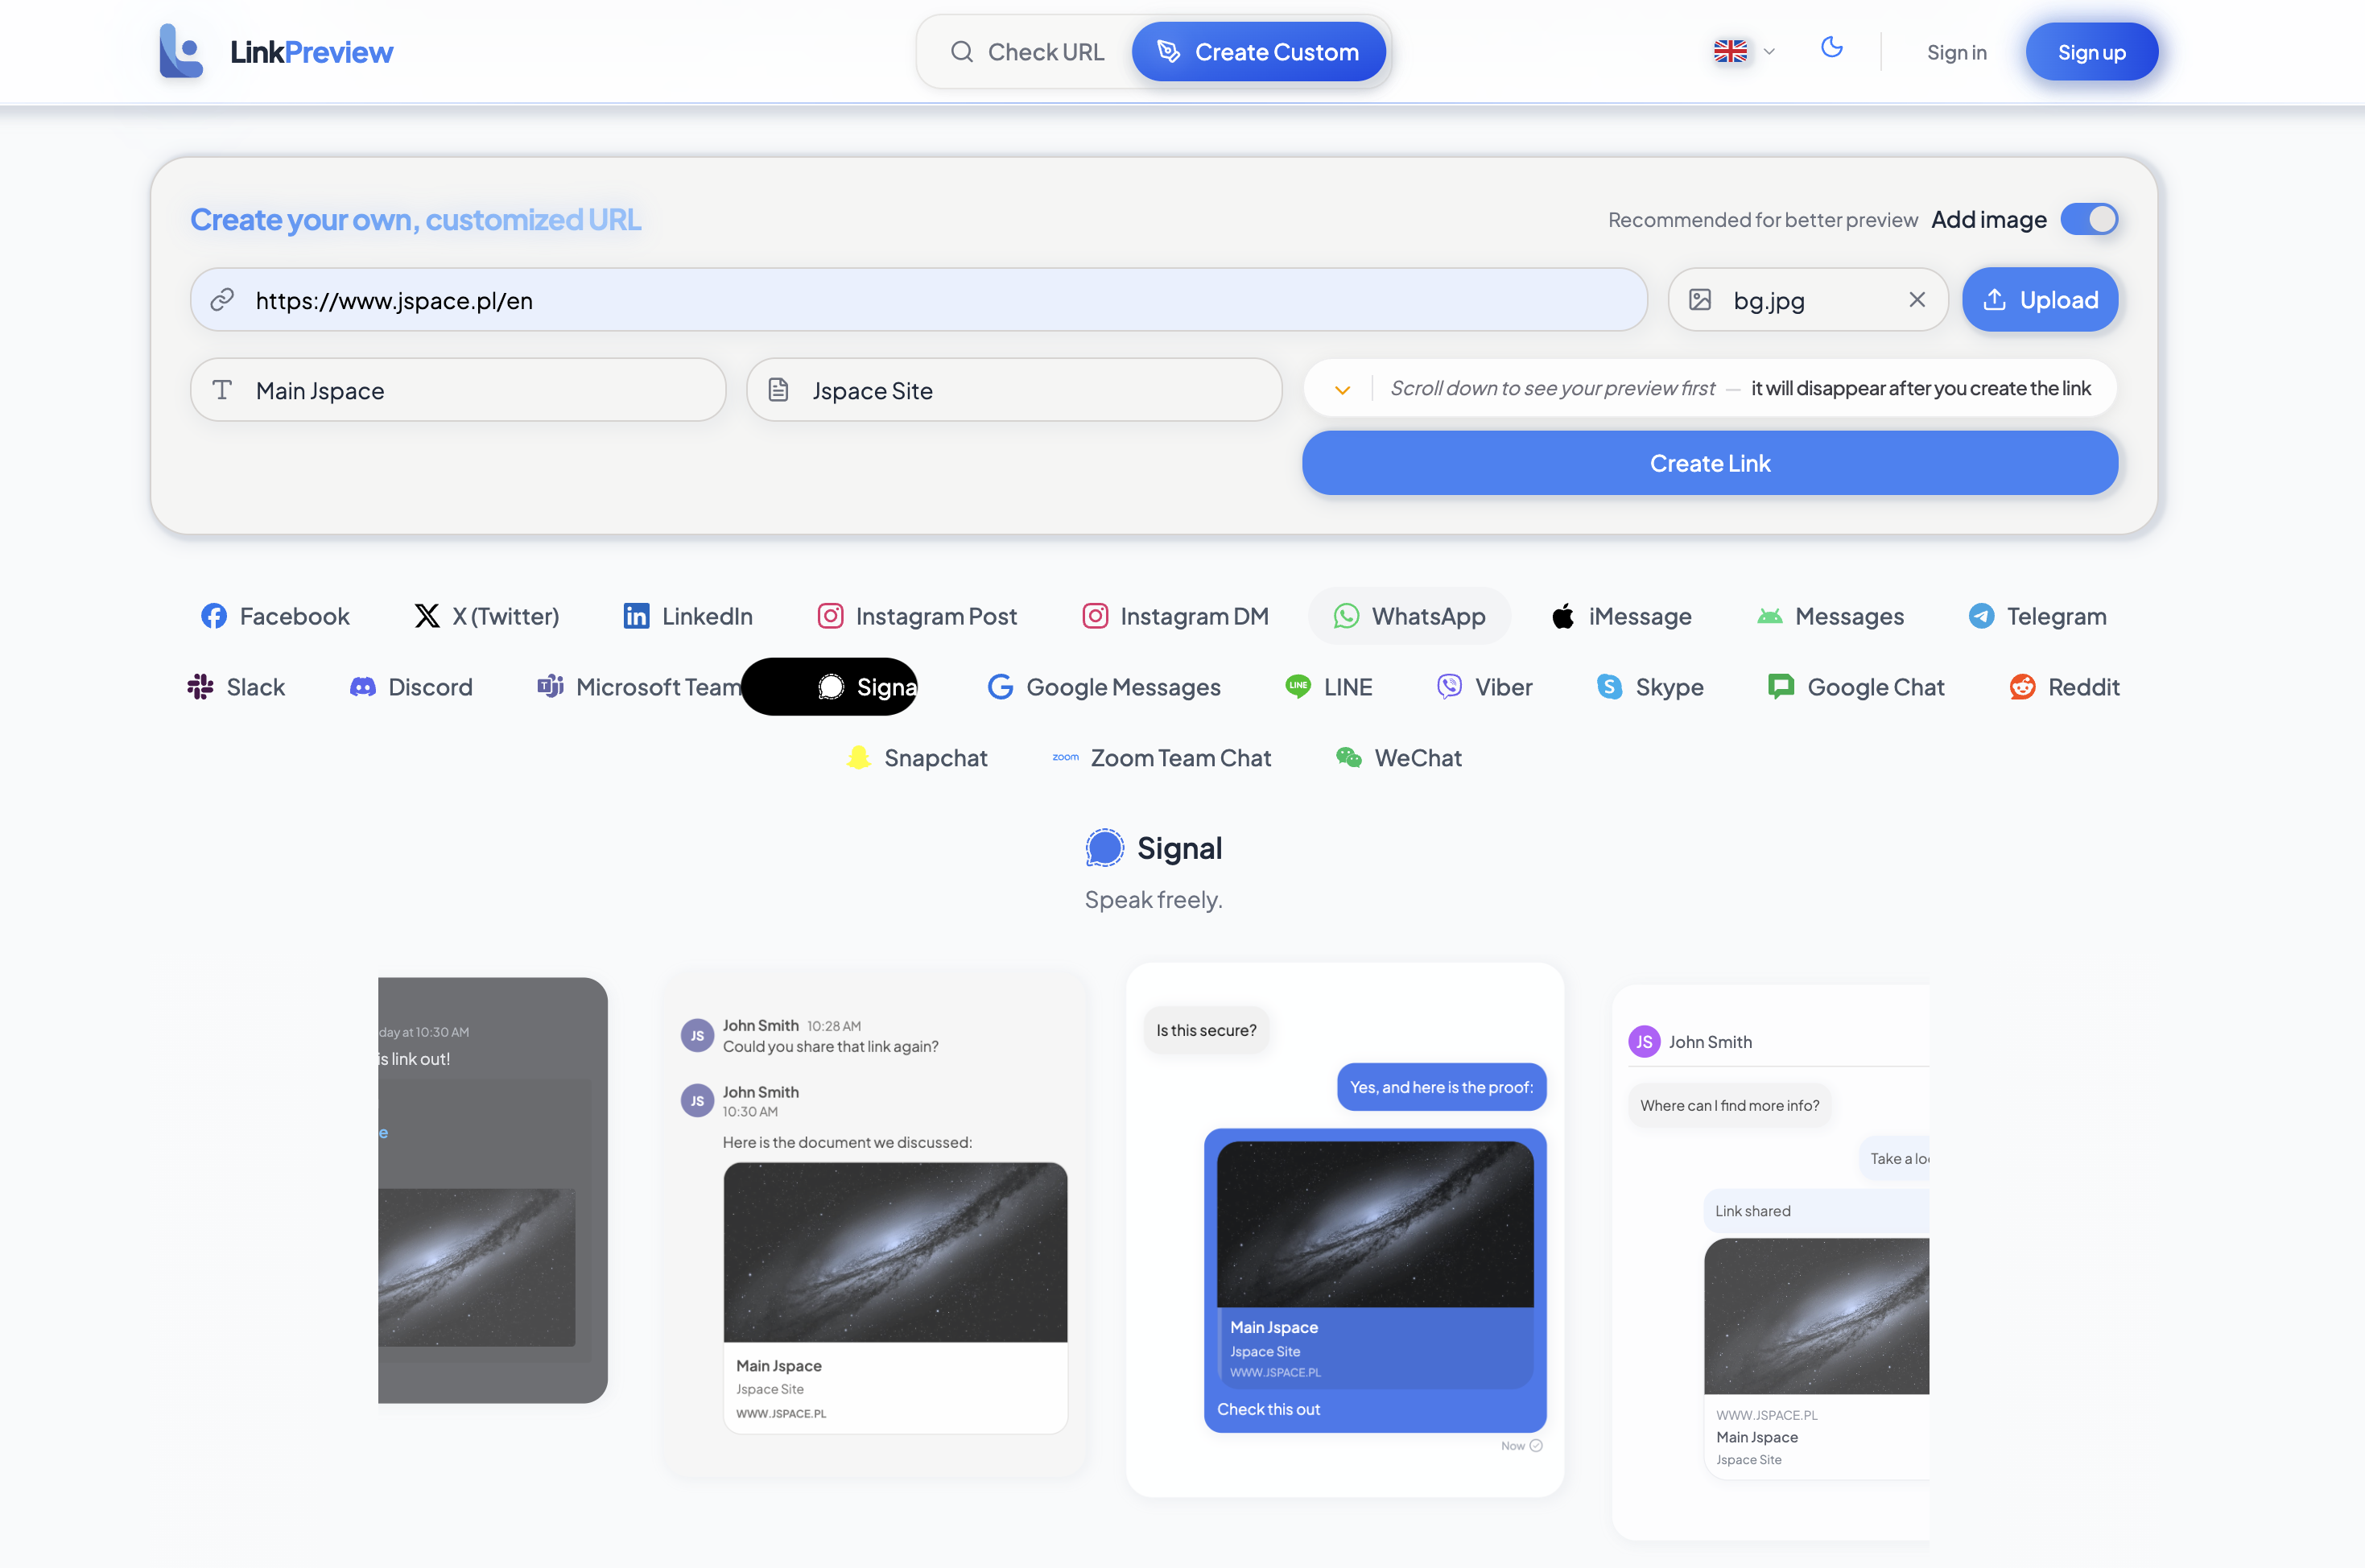
Task: Remove the uploaded bg.jpg image
Action: pyautogui.click(x=1918, y=299)
